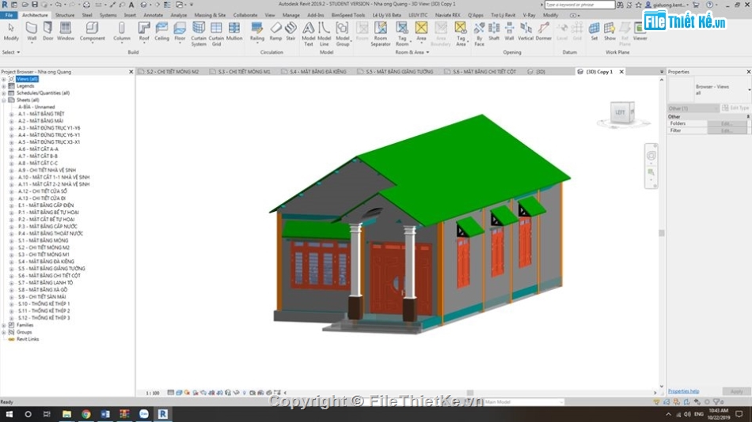Expand sheet A.1 - MẶT BẰNG TRỆT
This screenshot has height=422, width=752.
click(x=12, y=114)
